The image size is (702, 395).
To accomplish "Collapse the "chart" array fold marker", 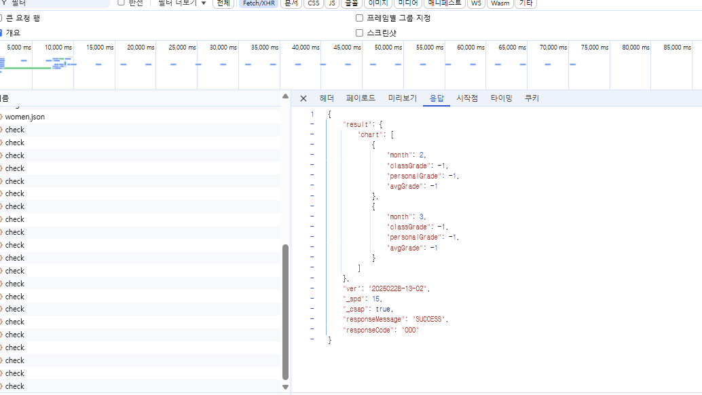I will (312, 134).
